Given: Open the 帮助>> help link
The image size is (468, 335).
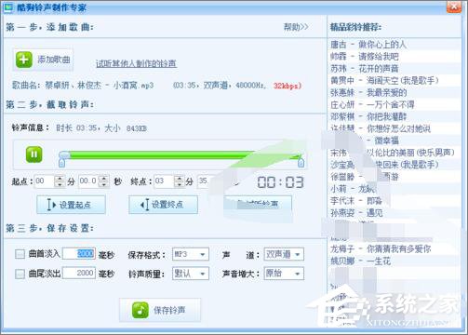Looking at the screenshot, I should tap(296, 27).
